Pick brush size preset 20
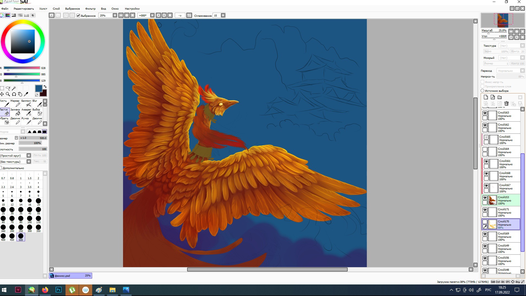This screenshot has height=296, width=526. point(38,202)
